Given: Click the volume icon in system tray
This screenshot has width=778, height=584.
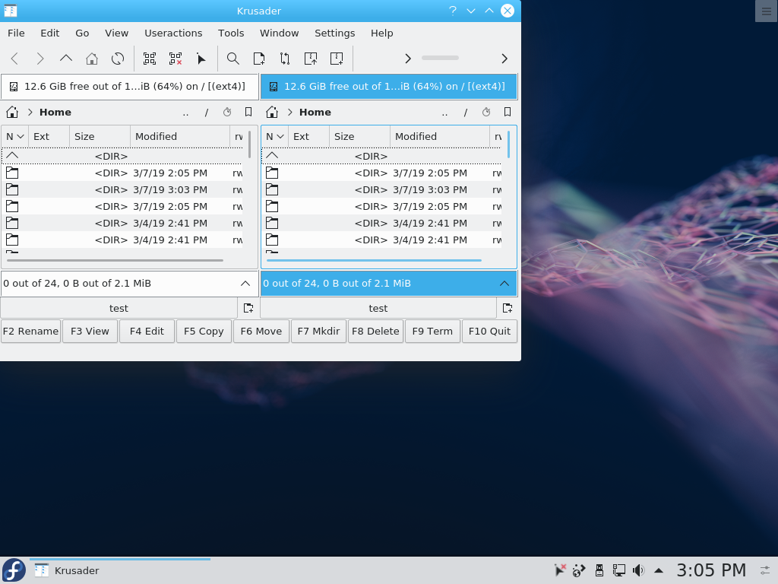Looking at the screenshot, I should pyautogui.click(x=638, y=570).
